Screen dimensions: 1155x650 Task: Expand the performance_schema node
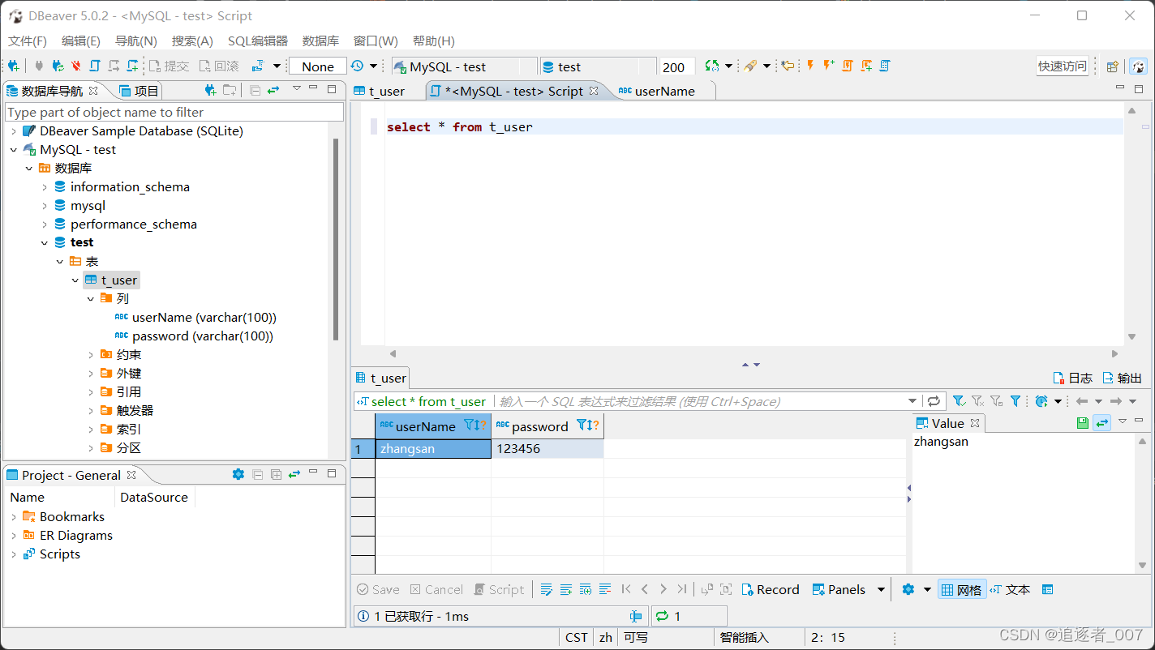[45, 224]
